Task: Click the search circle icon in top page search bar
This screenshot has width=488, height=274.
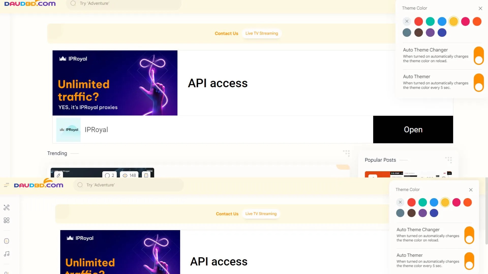Action: pyautogui.click(x=73, y=3)
